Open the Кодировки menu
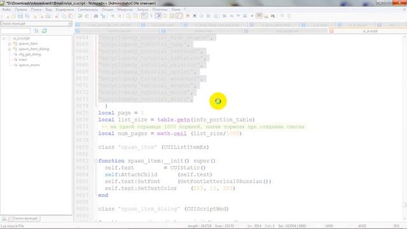Image resolution: width=407 pixels, height=229 pixels. click(65, 10)
